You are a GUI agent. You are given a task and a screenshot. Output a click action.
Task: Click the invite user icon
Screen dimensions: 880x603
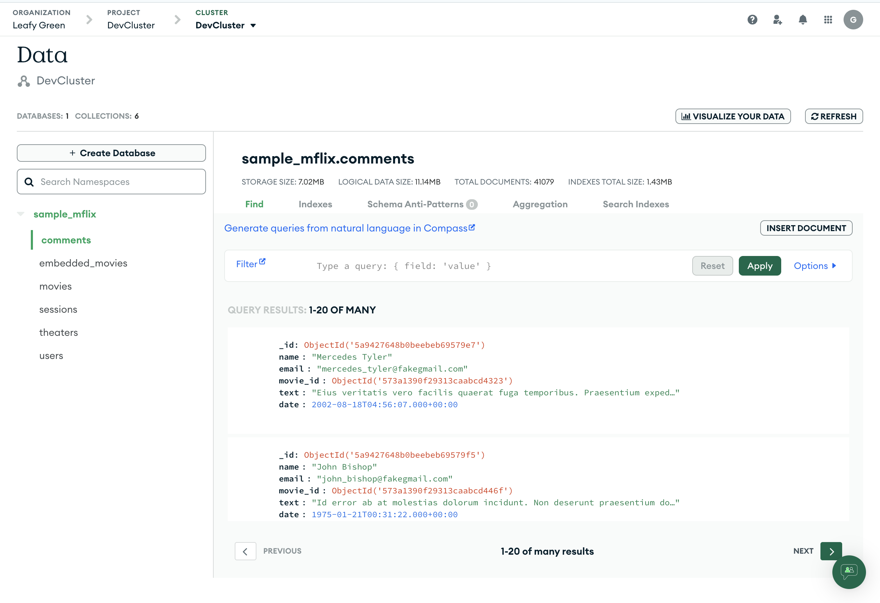(x=777, y=20)
